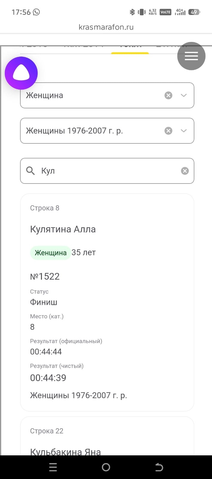
Task: Tap the purple Alice voice assistant button
Action: 21,73
